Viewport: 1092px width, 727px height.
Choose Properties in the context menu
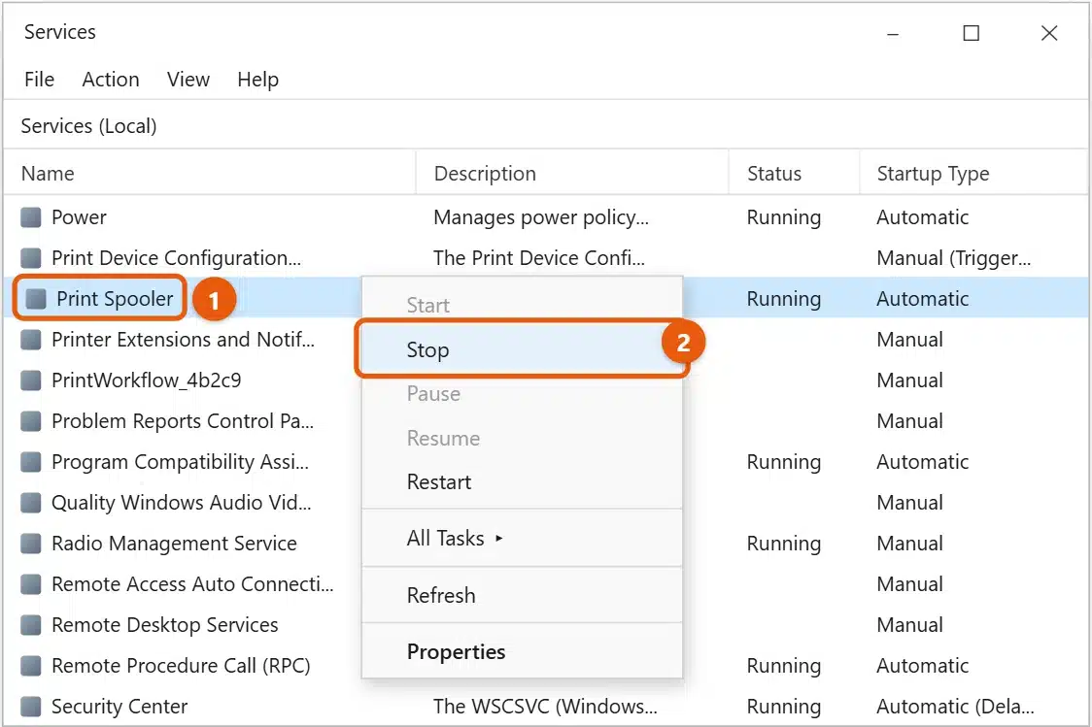click(522, 652)
